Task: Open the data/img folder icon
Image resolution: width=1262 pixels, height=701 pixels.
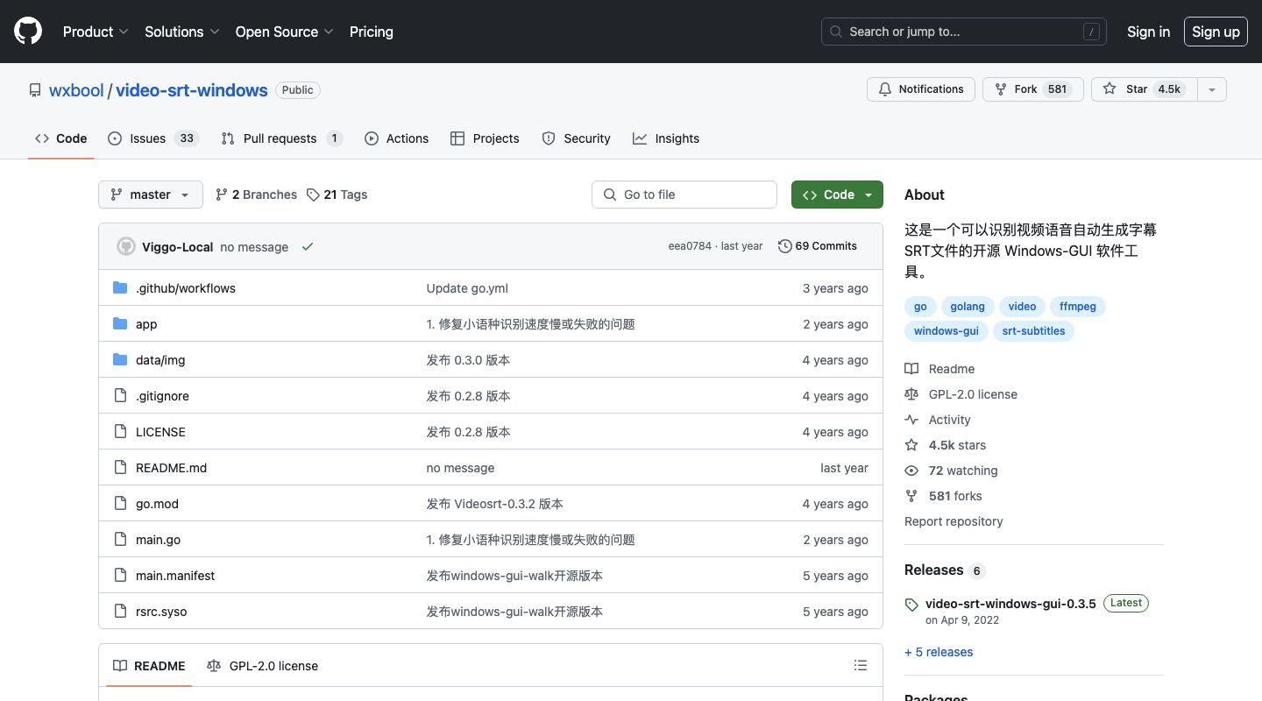Action: coord(120,360)
